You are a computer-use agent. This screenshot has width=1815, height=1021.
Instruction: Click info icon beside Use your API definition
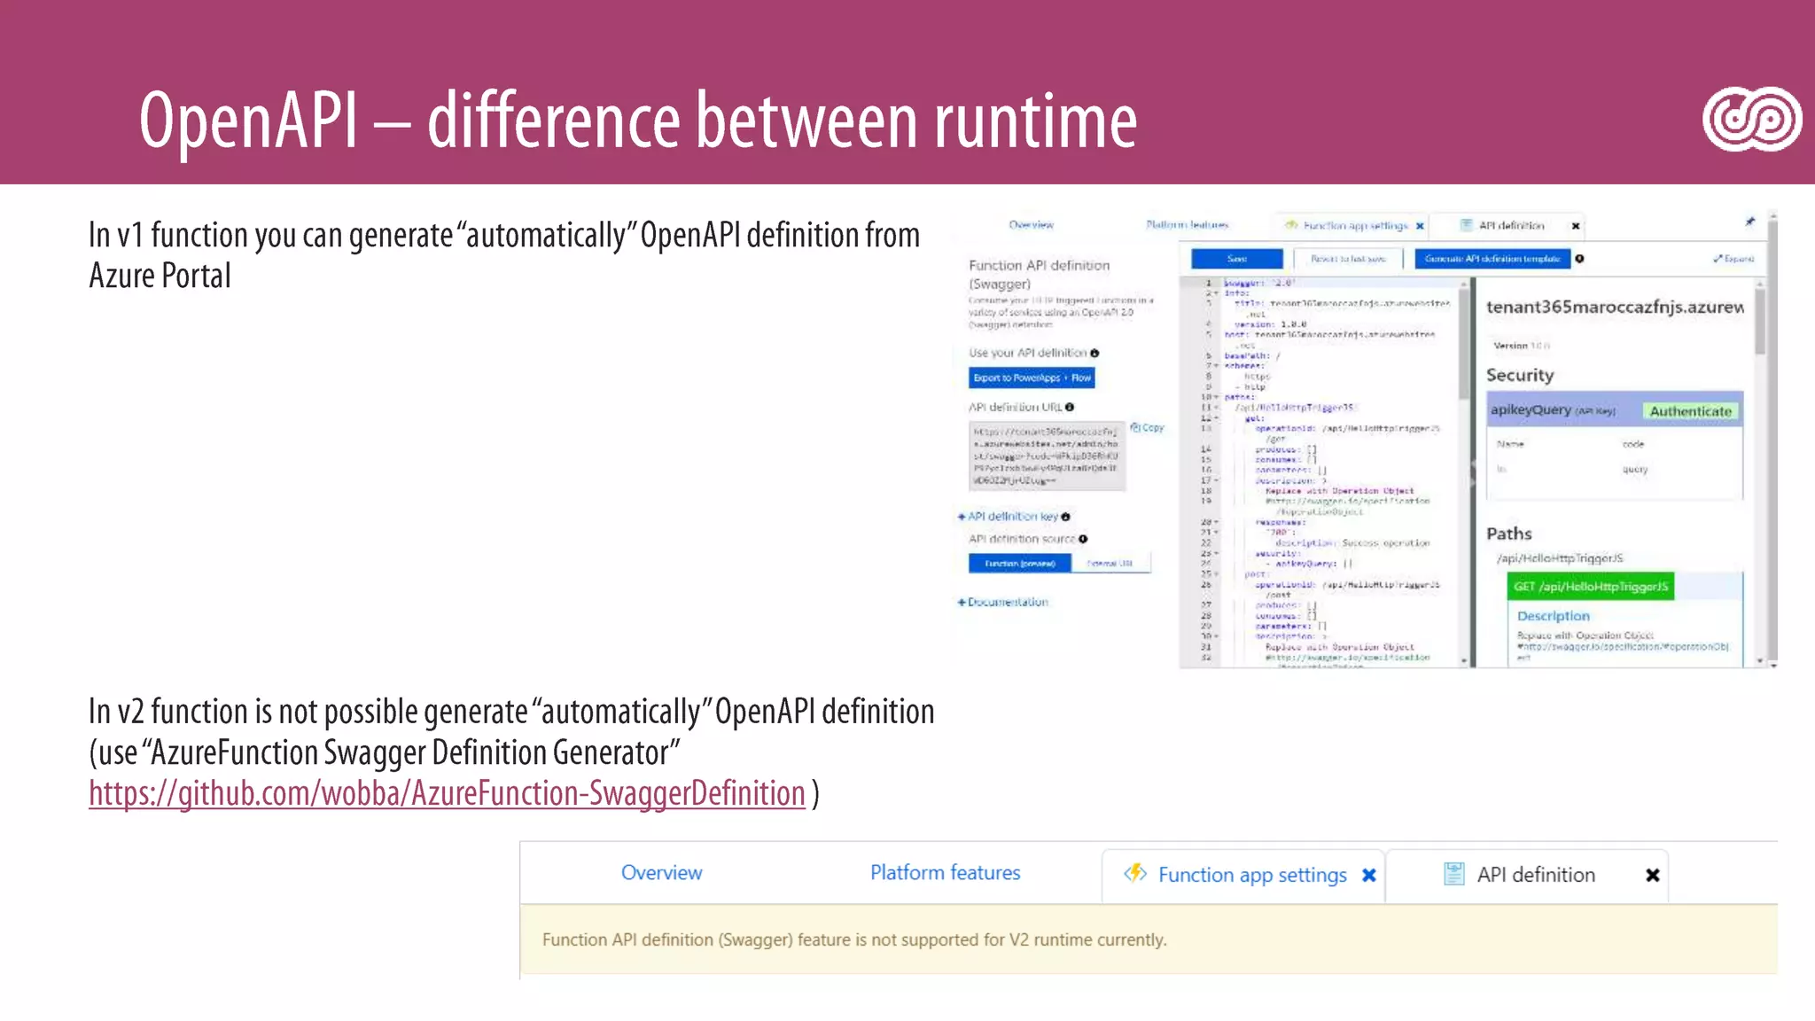pos(1094,354)
